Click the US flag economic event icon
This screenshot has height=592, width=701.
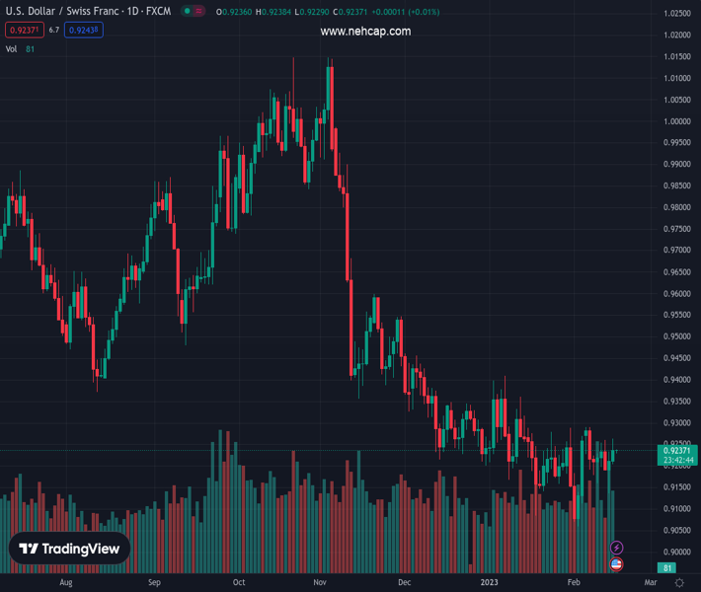click(x=617, y=564)
